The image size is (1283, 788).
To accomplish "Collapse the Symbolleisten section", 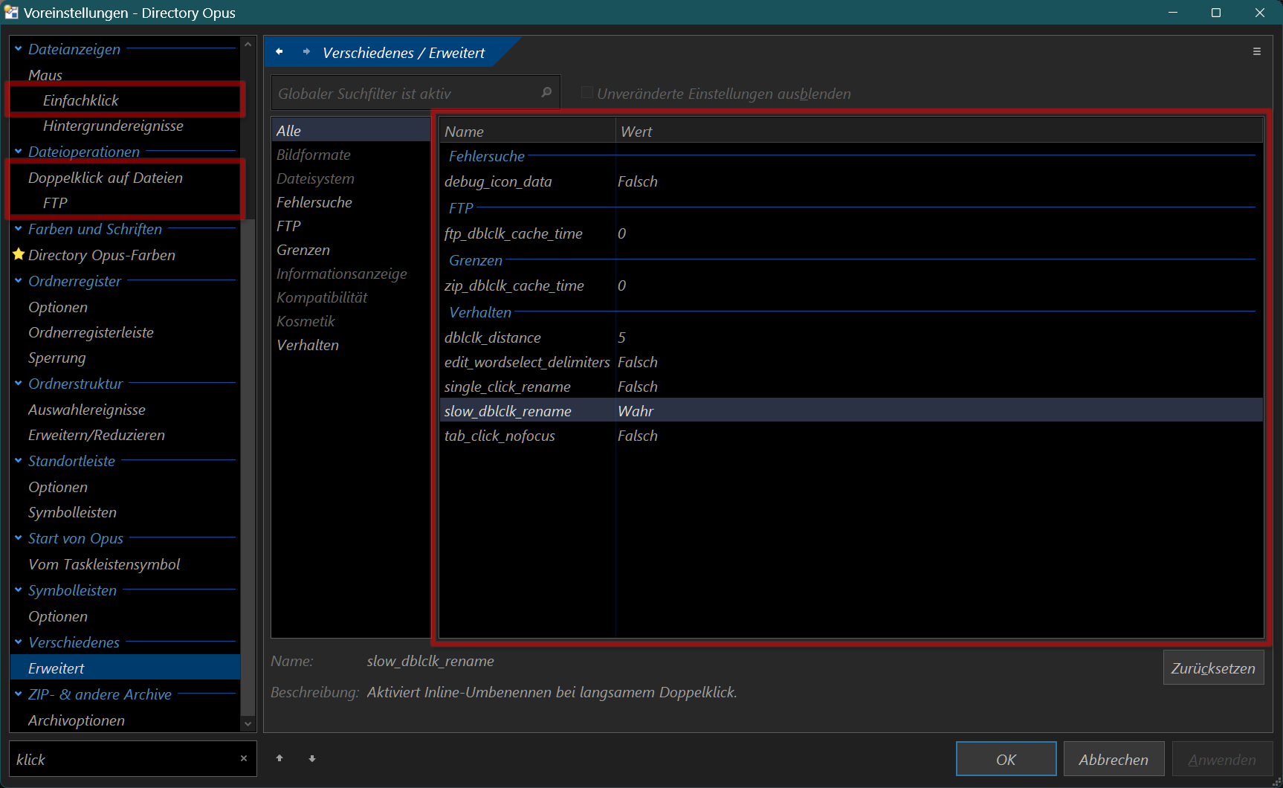I will click(x=19, y=590).
